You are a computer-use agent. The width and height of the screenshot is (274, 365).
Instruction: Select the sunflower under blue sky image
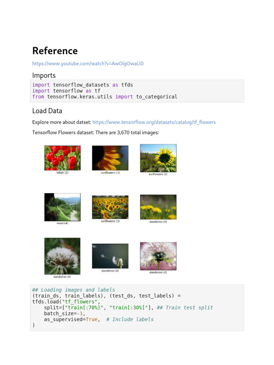pyautogui.click(x=158, y=158)
